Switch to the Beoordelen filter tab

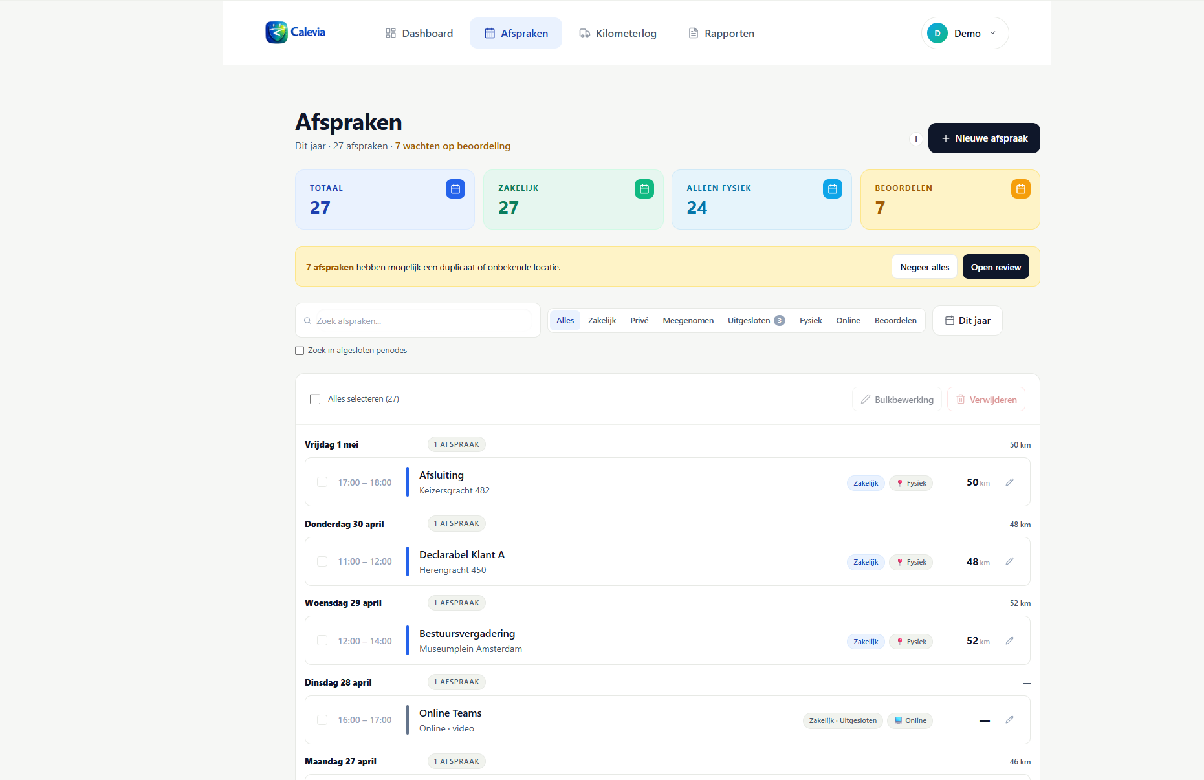[x=895, y=321]
